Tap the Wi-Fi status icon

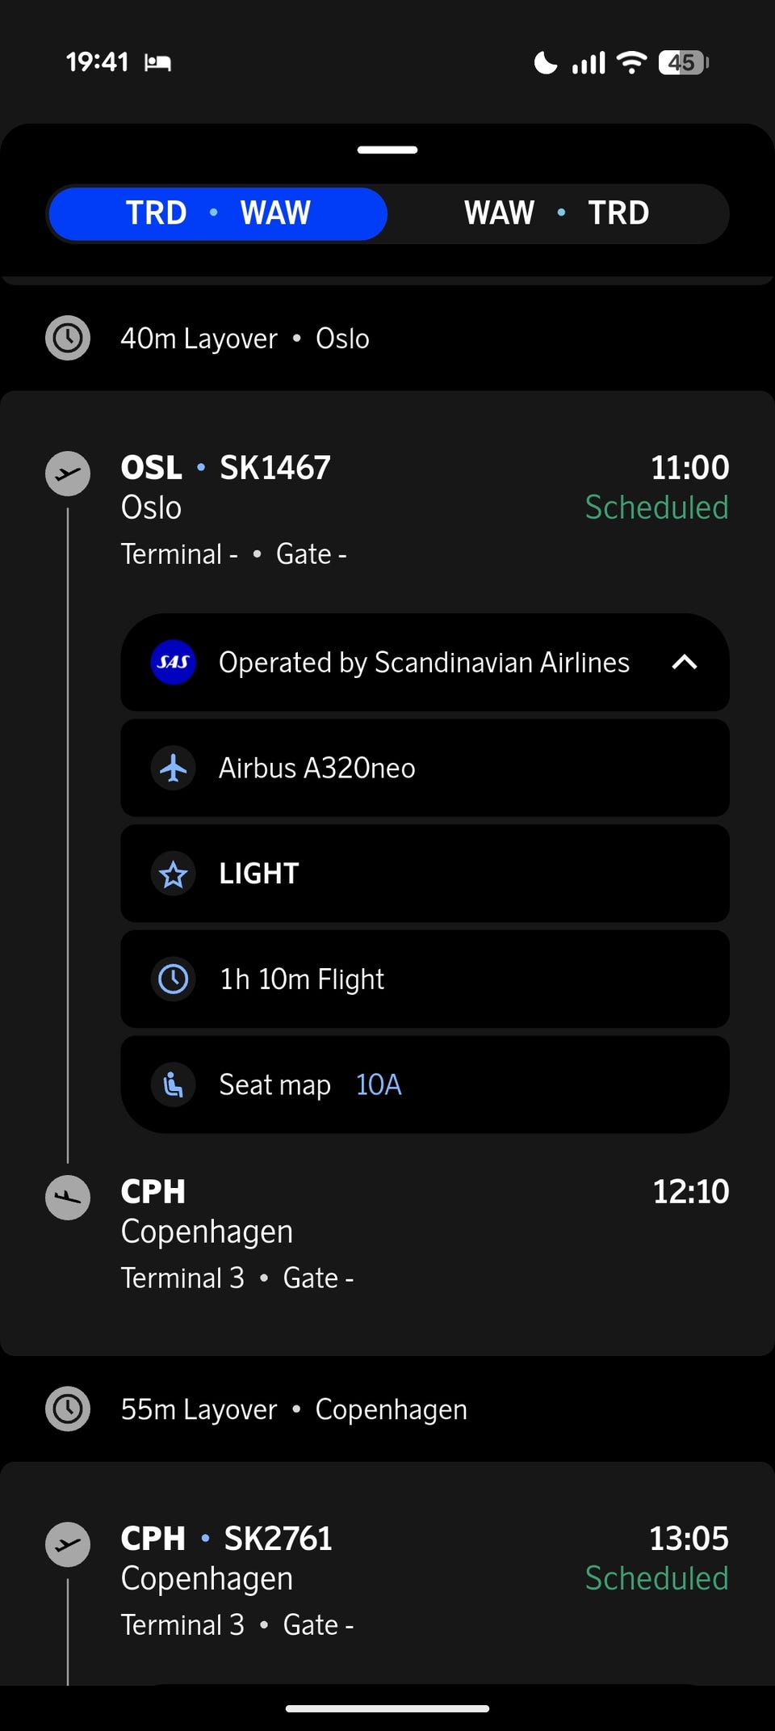[x=631, y=62]
